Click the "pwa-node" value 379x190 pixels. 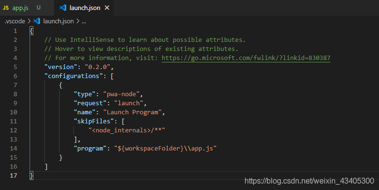[122, 94]
